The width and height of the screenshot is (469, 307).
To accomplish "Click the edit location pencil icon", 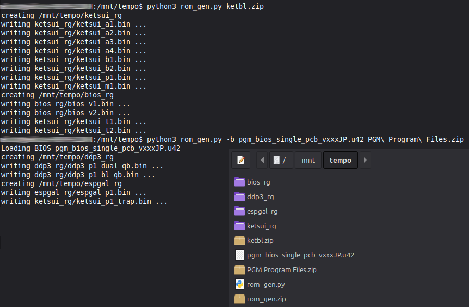I will (x=241, y=160).
